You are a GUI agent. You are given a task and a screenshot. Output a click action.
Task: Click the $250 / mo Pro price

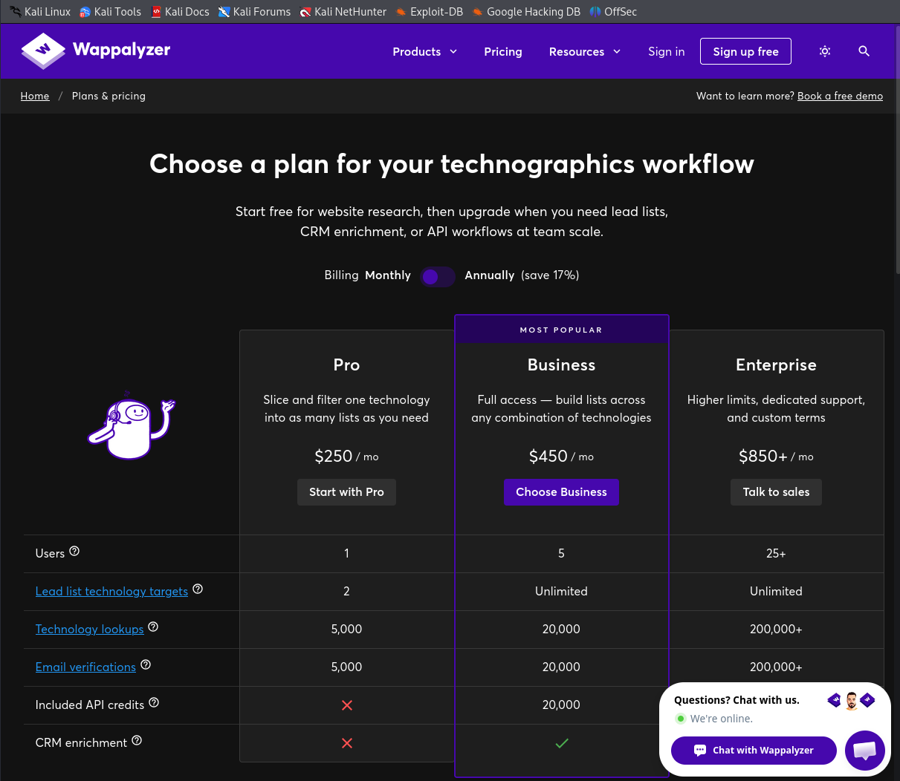pyautogui.click(x=346, y=456)
